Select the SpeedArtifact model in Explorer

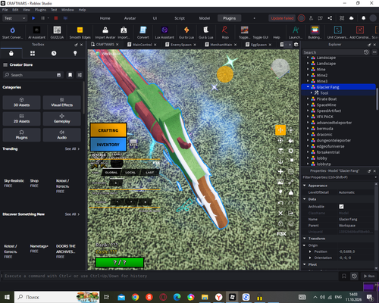pos(329,111)
